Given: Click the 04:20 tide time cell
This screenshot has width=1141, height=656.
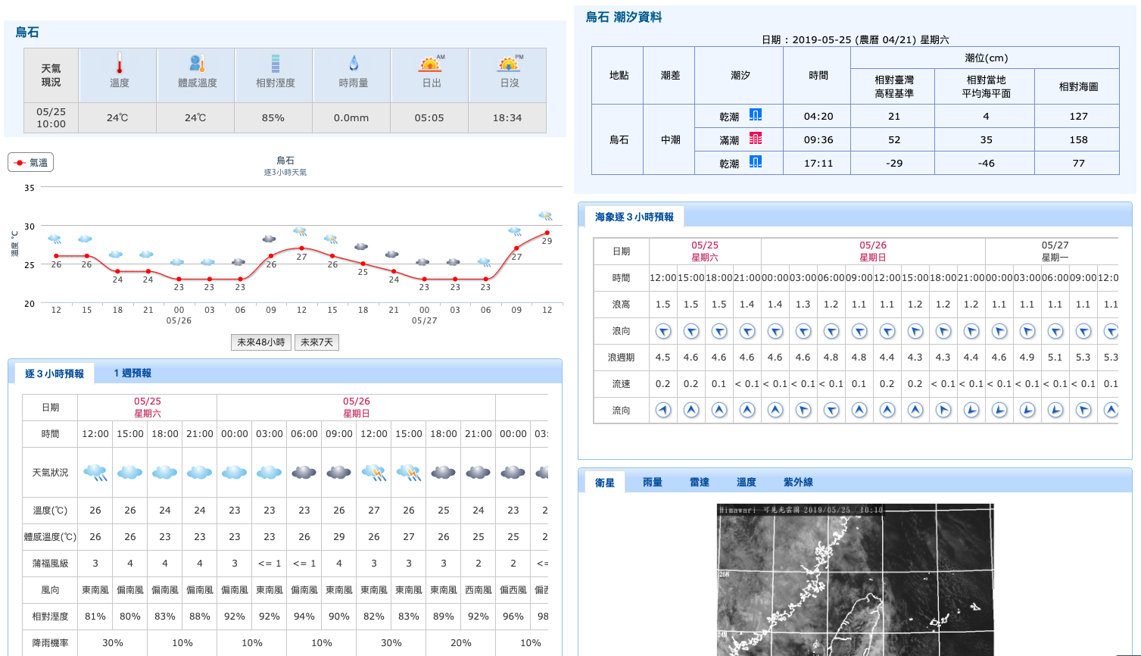Looking at the screenshot, I should pyautogui.click(x=818, y=116).
